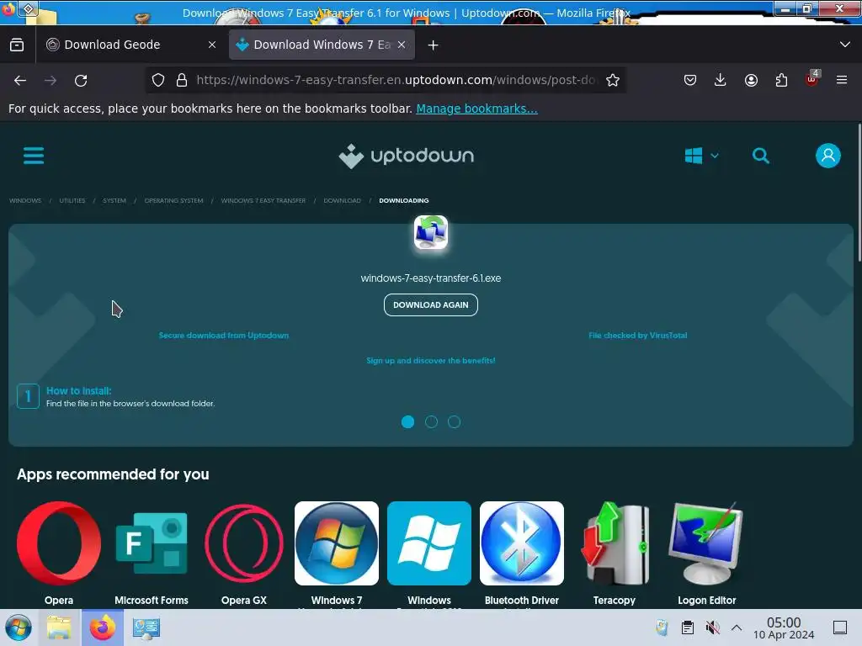Click the UTILITIES breadcrumb
This screenshot has height=646, width=862.
[72, 200]
